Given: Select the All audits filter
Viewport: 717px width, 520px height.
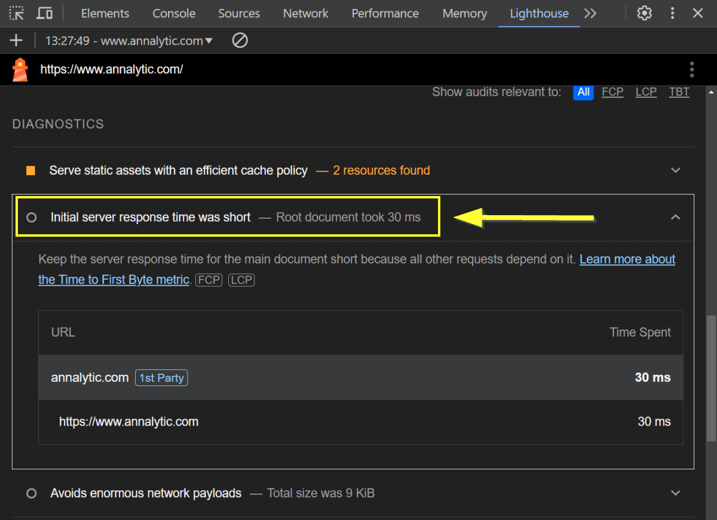Looking at the screenshot, I should click(x=584, y=92).
